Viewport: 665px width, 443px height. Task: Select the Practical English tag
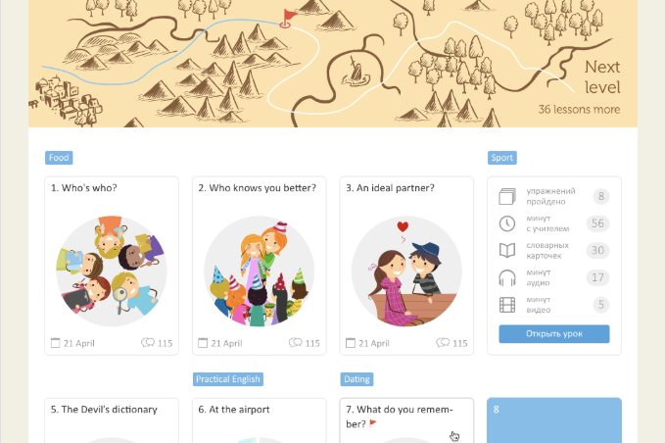pyautogui.click(x=228, y=379)
